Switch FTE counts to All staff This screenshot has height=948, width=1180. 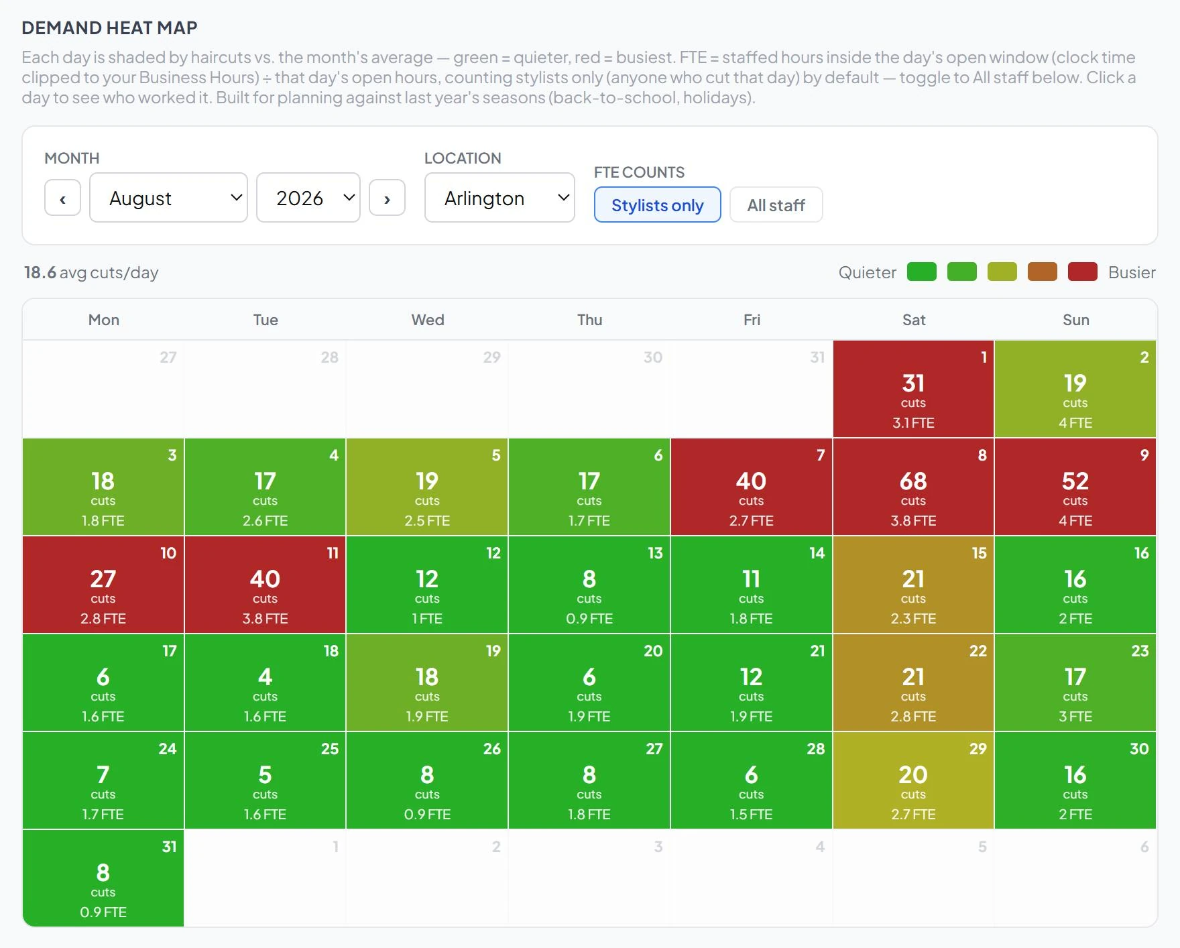[x=776, y=205]
